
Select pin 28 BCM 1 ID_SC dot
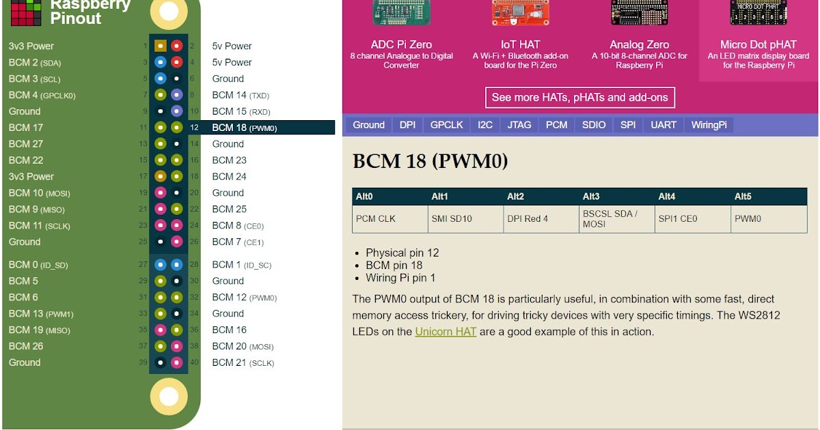point(177,265)
